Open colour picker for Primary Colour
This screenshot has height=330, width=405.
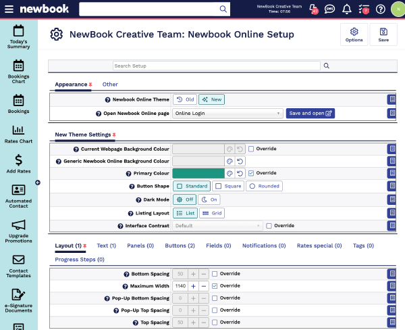tap(230, 173)
